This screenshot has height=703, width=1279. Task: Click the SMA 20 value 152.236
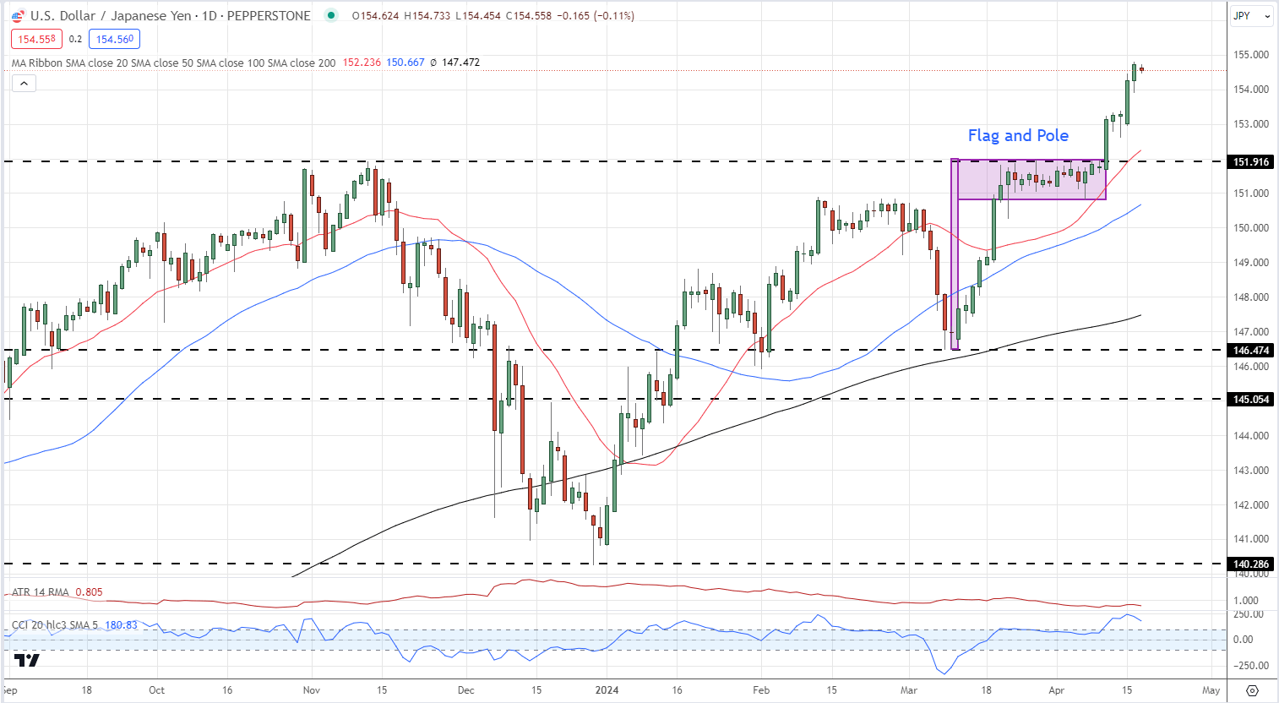(x=362, y=63)
